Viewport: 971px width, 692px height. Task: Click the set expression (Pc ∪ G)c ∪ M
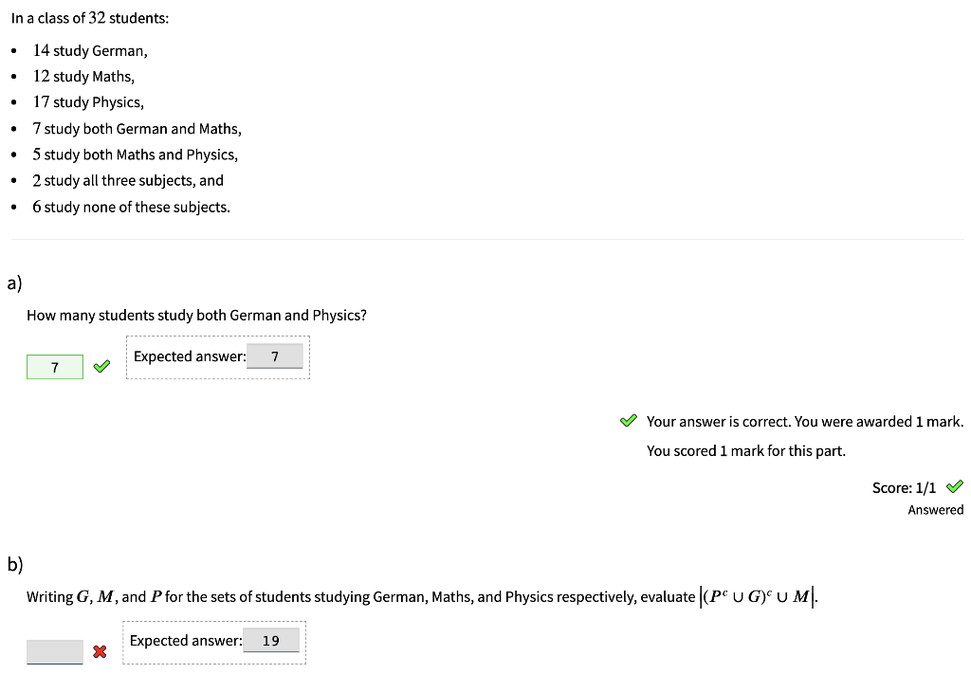(759, 596)
